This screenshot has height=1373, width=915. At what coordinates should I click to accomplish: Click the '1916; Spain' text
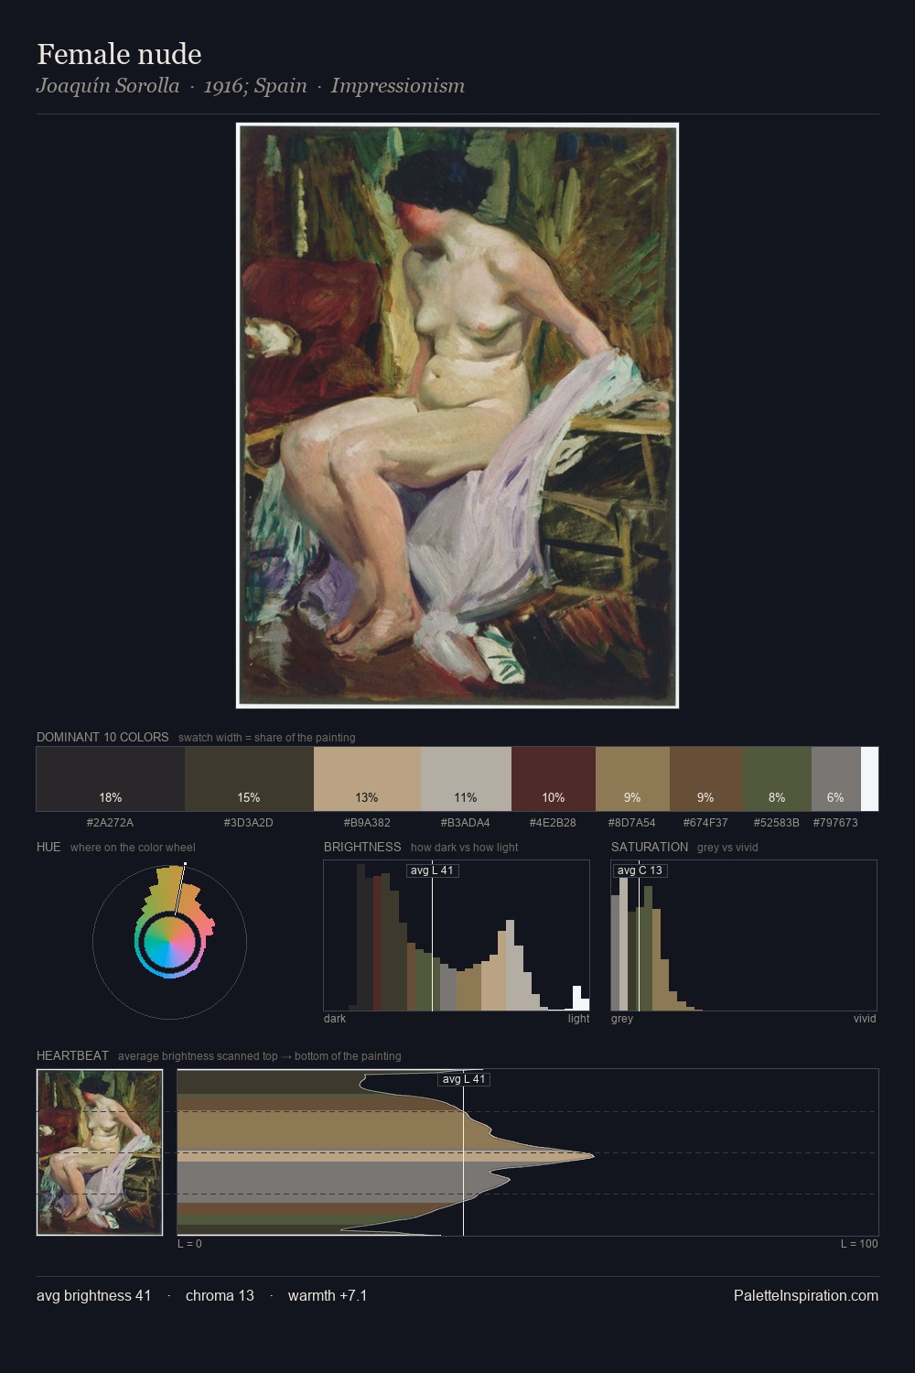pyautogui.click(x=255, y=86)
